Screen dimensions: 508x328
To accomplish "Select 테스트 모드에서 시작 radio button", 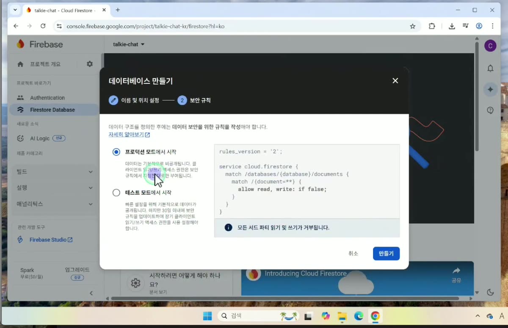I will point(116,193).
